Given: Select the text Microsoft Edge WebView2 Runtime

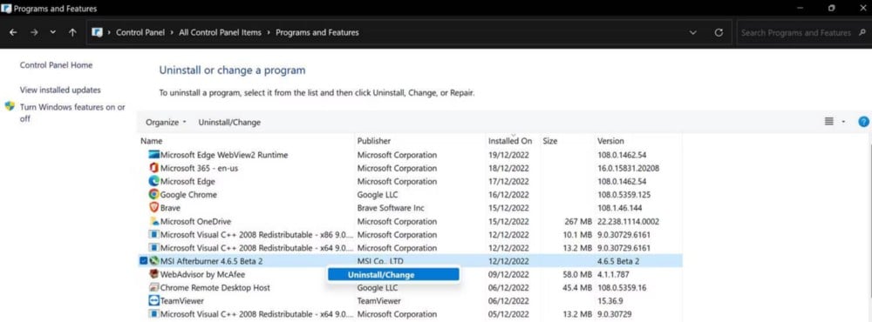Looking at the screenshot, I should pyautogui.click(x=224, y=155).
